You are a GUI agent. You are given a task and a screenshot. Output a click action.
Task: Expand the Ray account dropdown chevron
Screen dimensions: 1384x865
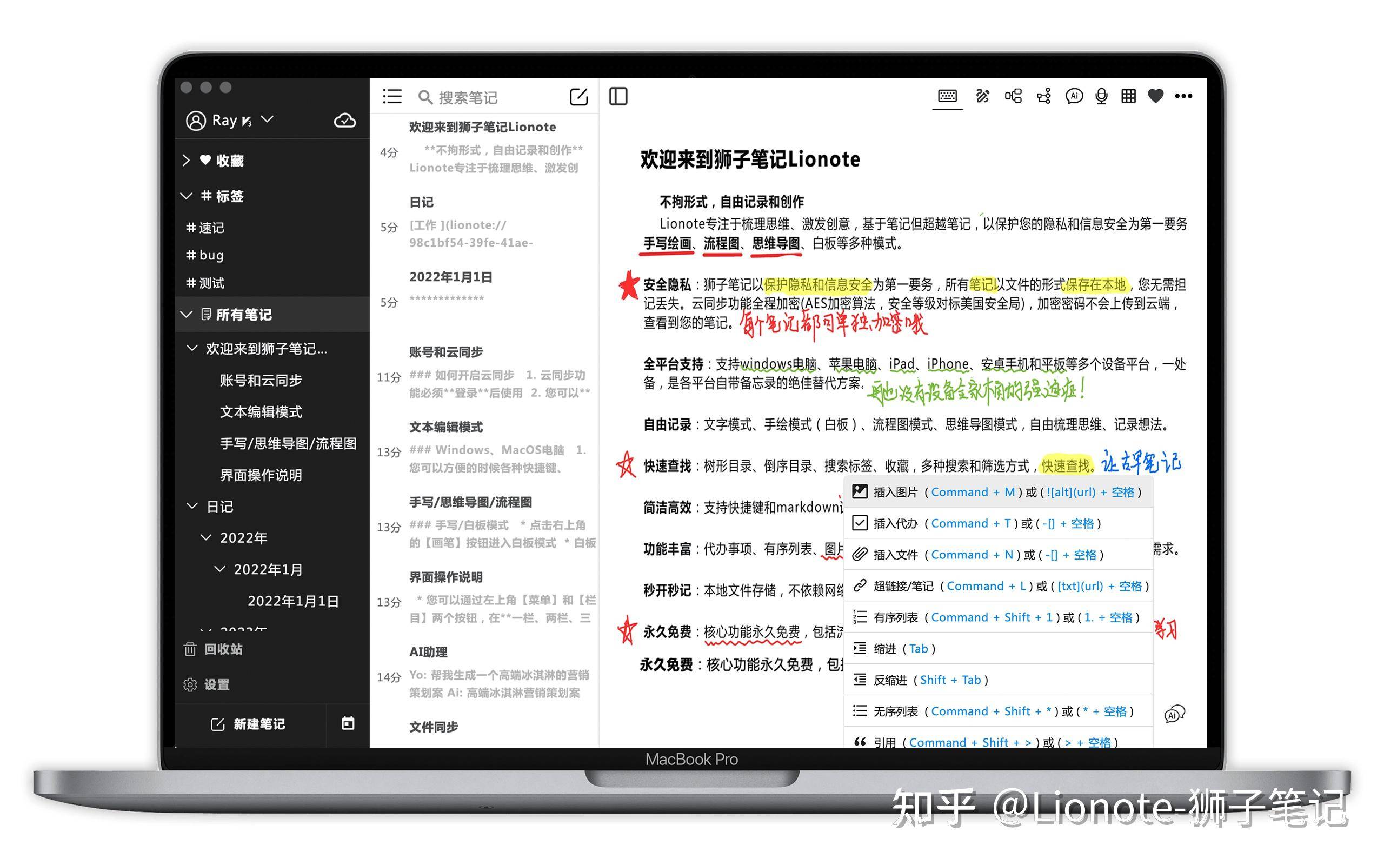tap(267, 119)
